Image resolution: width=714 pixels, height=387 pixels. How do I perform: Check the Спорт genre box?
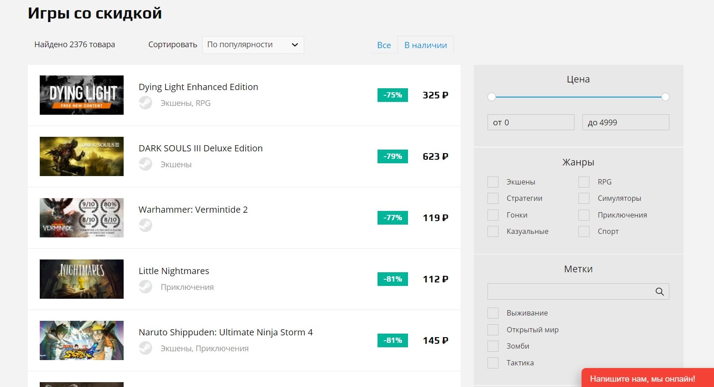click(584, 231)
